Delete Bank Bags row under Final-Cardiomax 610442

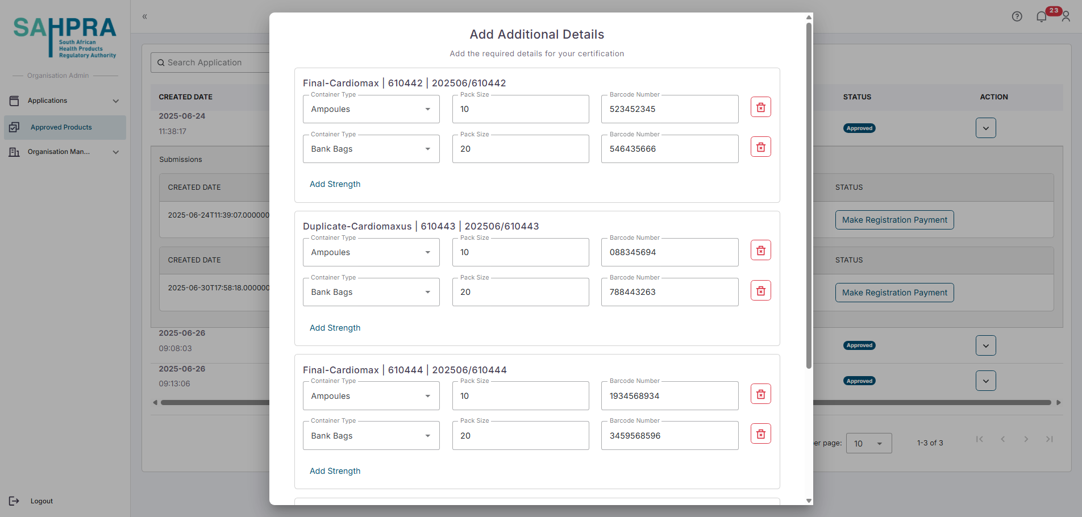[760, 147]
